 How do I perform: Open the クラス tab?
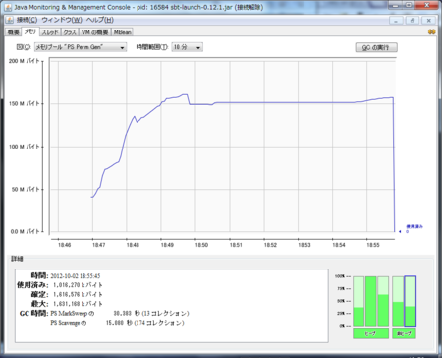(x=70, y=32)
